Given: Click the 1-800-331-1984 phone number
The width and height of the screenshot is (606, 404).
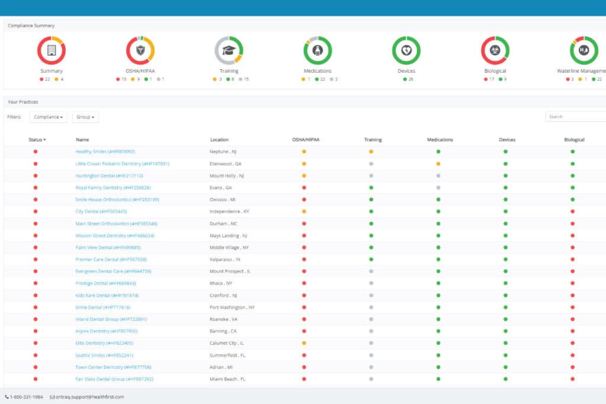Looking at the screenshot, I should 26,397.
